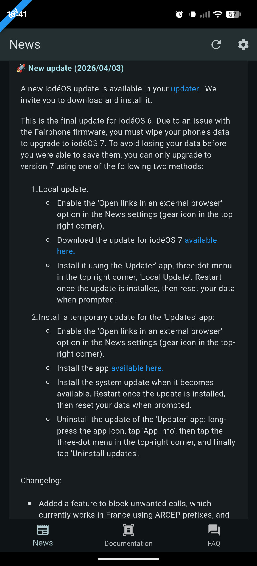Viewport: 257px width, 566px height.
Task: Tap the cellular signal bars icon
Action: [205, 14]
